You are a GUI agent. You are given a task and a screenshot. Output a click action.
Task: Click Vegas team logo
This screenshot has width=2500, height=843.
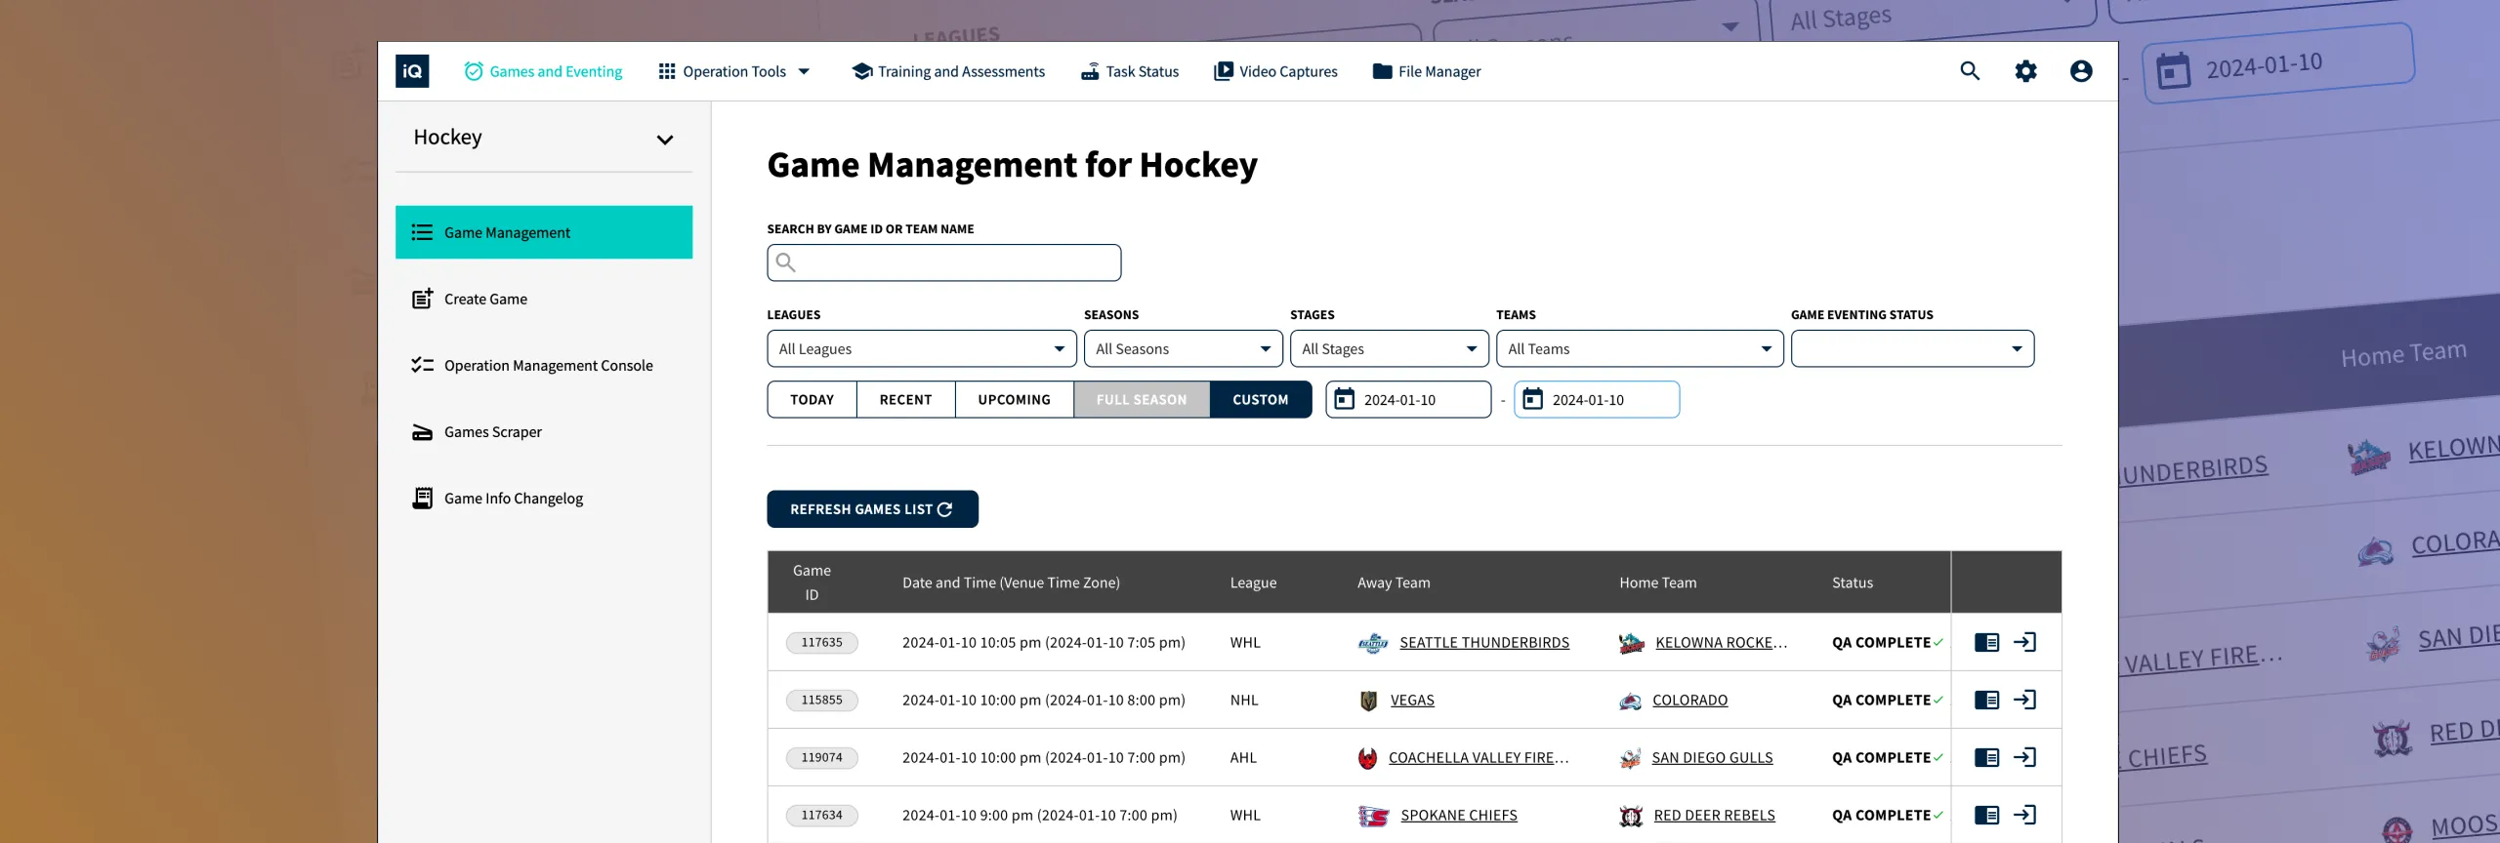coord(1369,701)
